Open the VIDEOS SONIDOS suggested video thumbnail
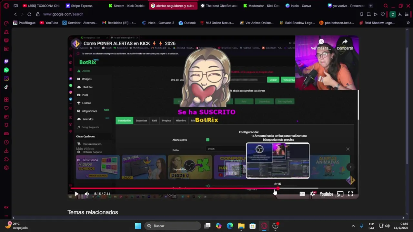 click(97, 167)
